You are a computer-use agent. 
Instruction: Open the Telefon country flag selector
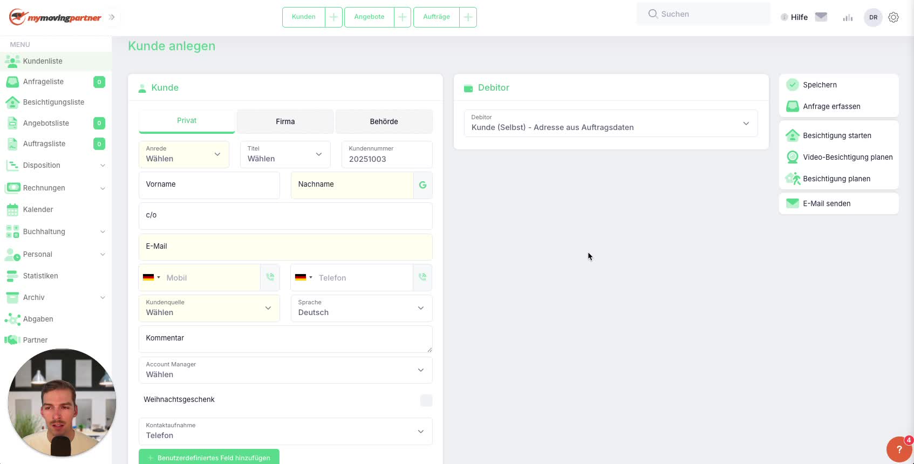point(304,277)
